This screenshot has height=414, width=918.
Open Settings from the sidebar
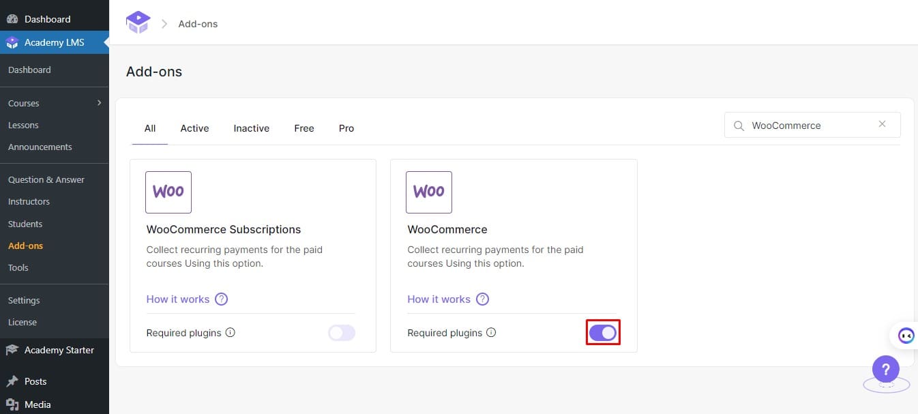(24, 300)
